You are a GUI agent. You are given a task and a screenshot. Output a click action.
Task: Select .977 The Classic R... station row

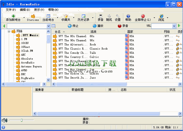pyautogui.click(x=117, y=49)
